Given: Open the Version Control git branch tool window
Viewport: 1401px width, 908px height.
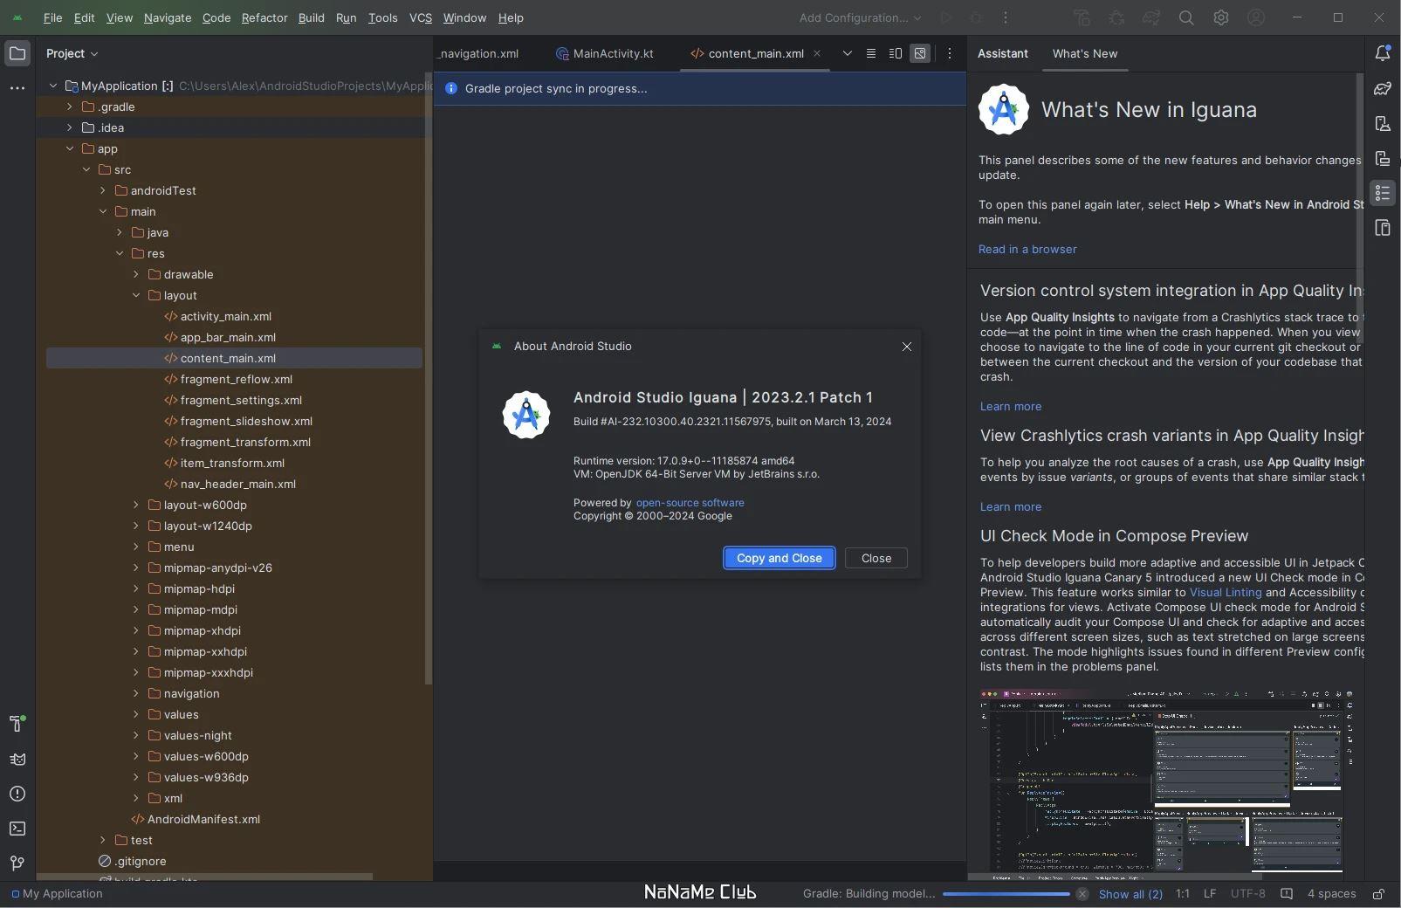Looking at the screenshot, I should 17,863.
